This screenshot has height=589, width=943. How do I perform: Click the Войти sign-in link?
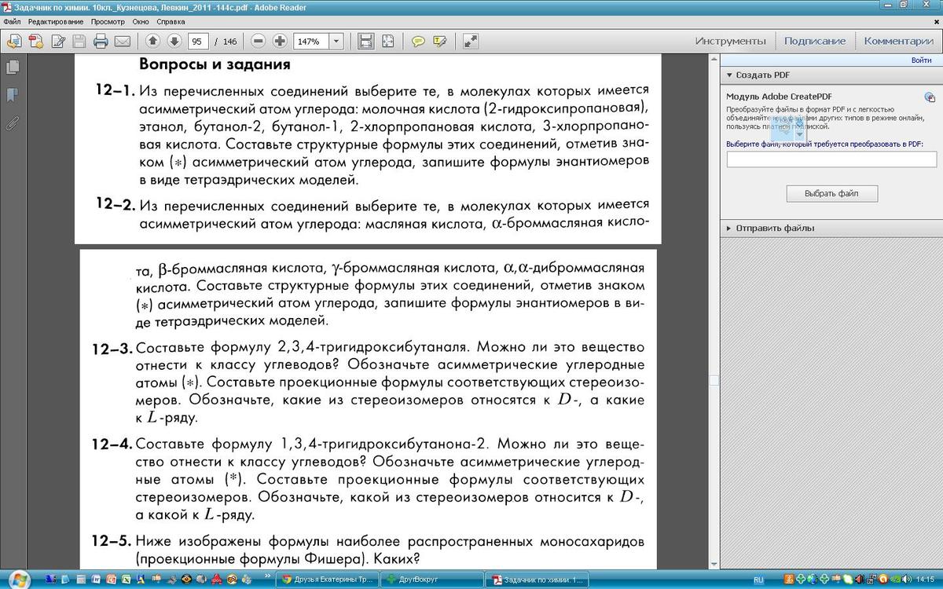921,60
